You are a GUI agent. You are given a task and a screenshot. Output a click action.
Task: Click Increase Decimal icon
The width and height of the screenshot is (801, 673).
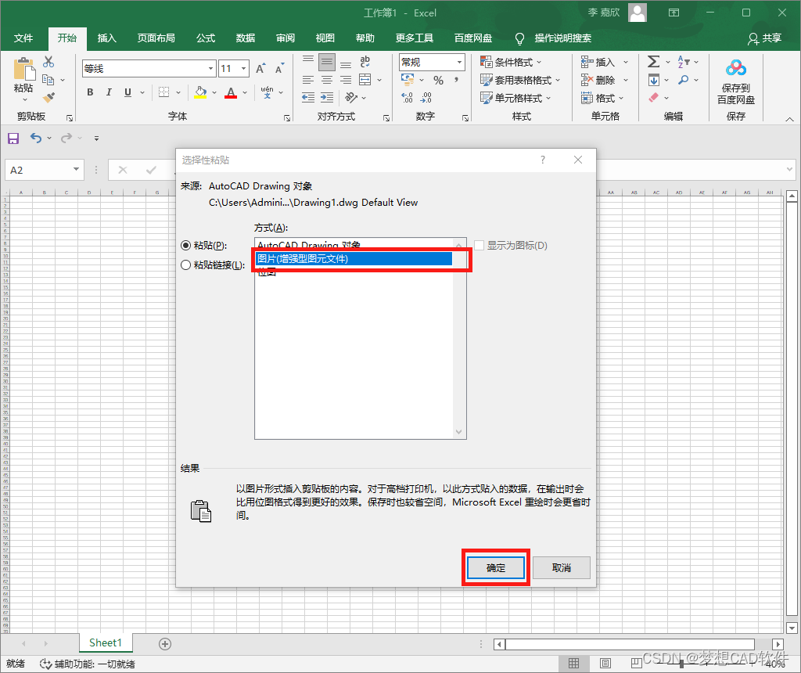pos(407,98)
